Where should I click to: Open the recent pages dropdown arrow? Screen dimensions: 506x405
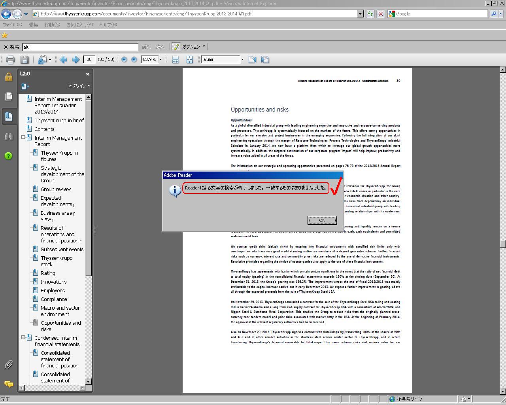(26, 14)
